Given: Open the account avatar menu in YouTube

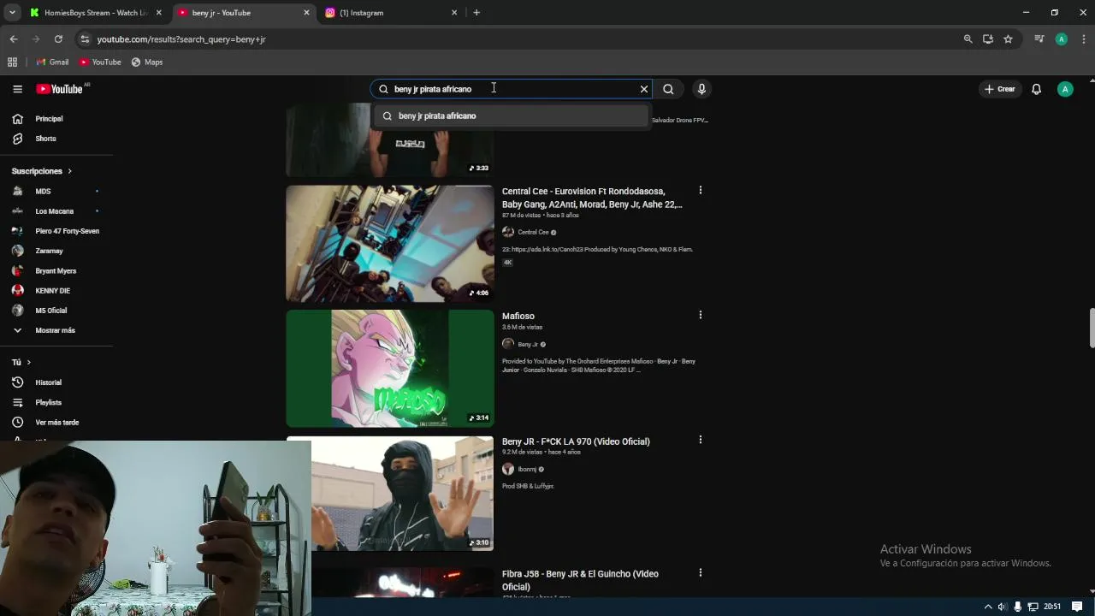Looking at the screenshot, I should tap(1065, 89).
